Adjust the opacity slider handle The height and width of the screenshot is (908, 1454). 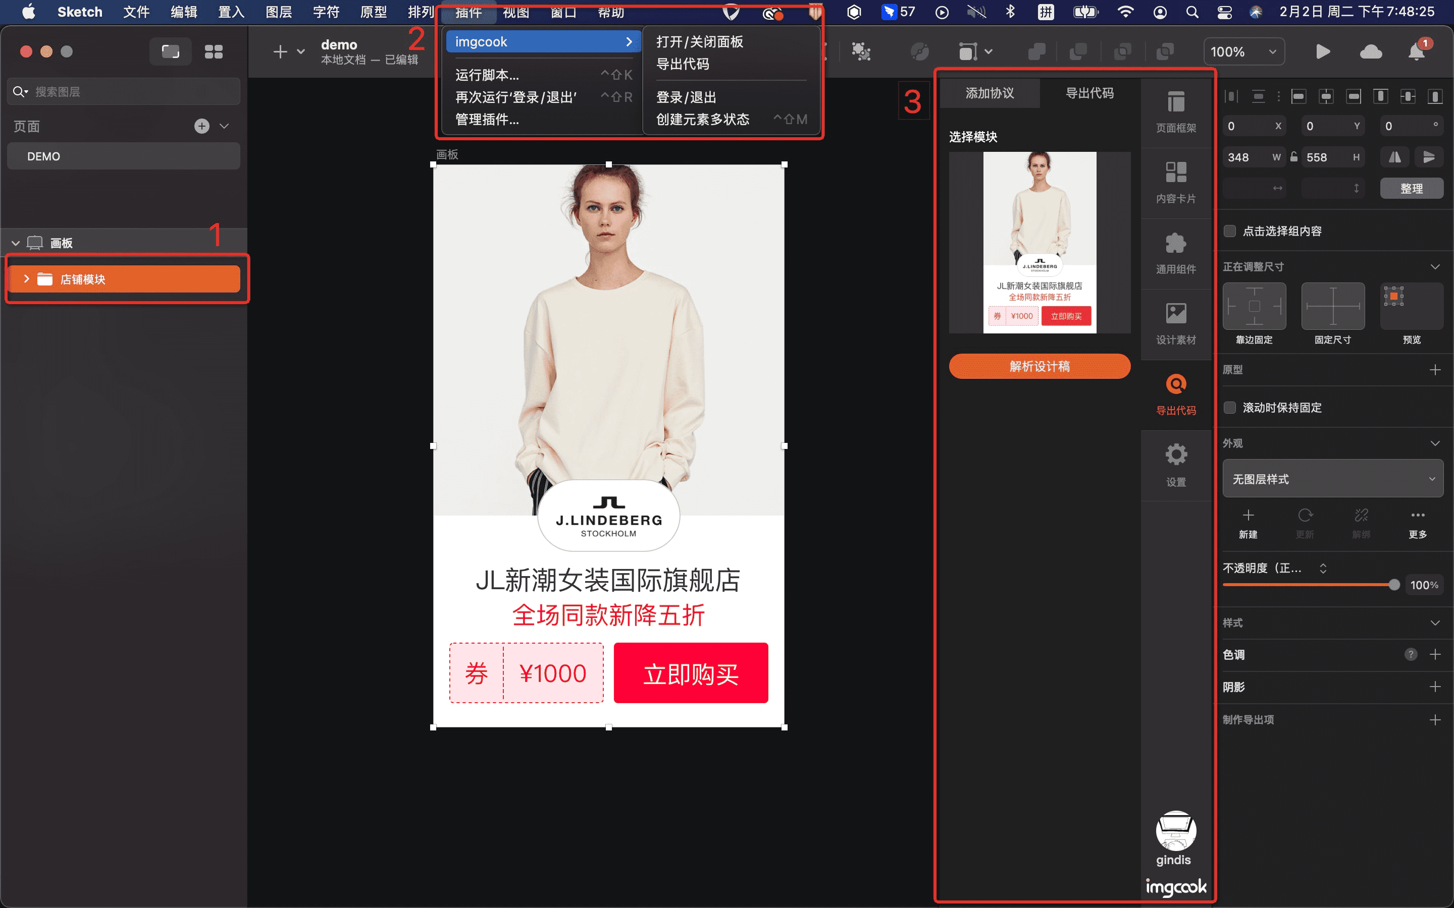(1394, 585)
